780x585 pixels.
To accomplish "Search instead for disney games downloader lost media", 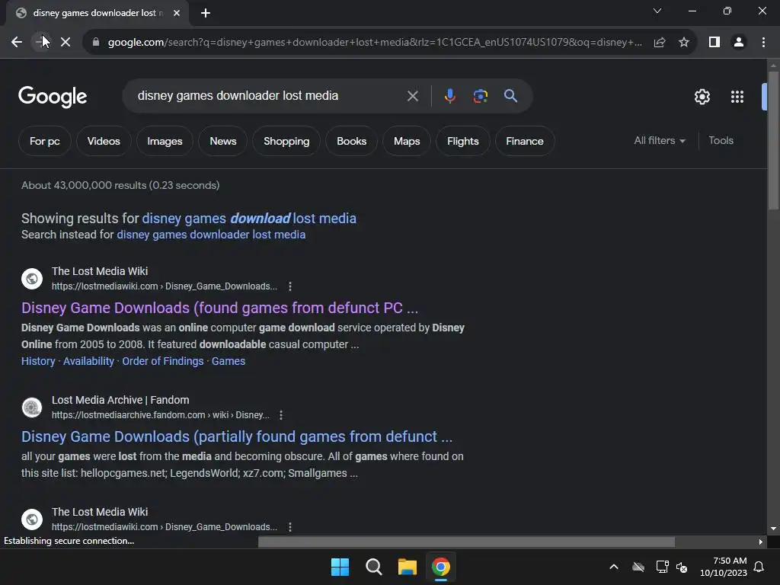I will point(211,235).
